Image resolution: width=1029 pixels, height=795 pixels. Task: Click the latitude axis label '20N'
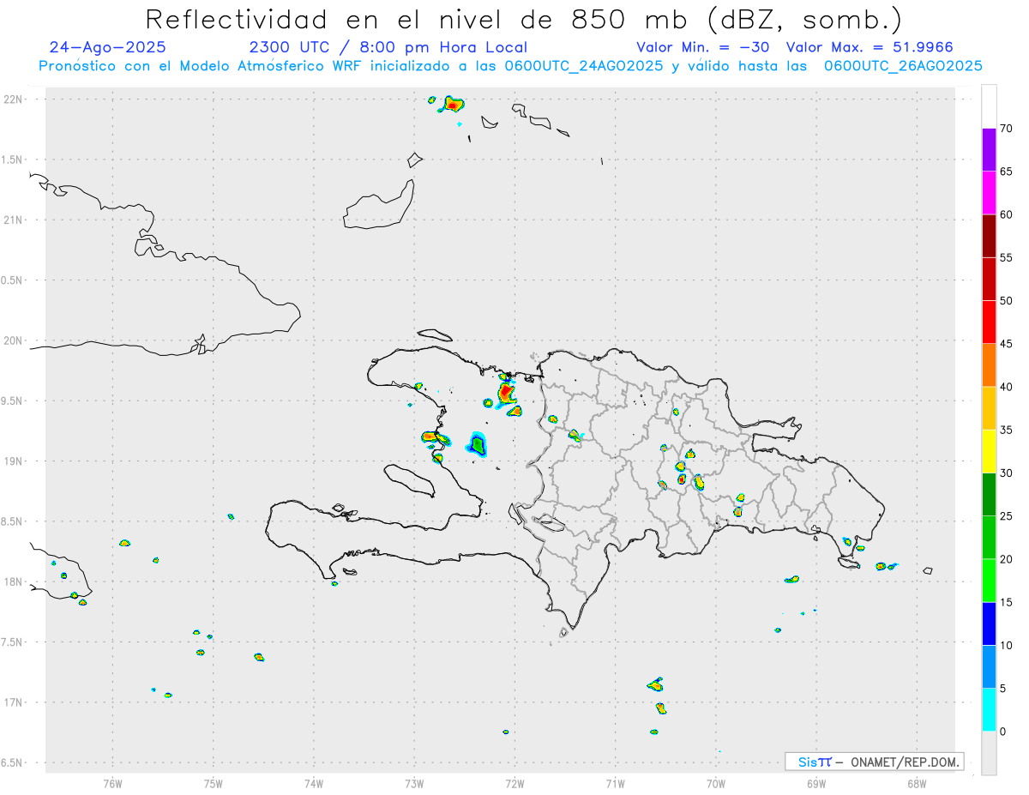coord(12,340)
